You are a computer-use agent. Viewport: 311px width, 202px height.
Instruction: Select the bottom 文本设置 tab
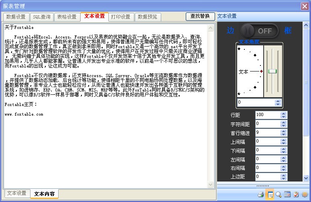point(17,194)
